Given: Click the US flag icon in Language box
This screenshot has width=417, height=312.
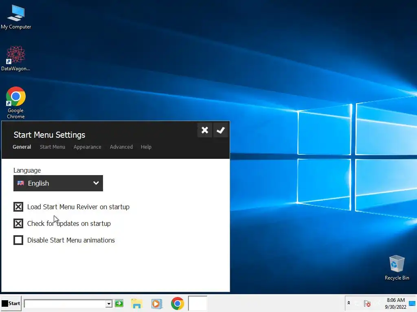Looking at the screenshot, I should [x=21, y=183].
